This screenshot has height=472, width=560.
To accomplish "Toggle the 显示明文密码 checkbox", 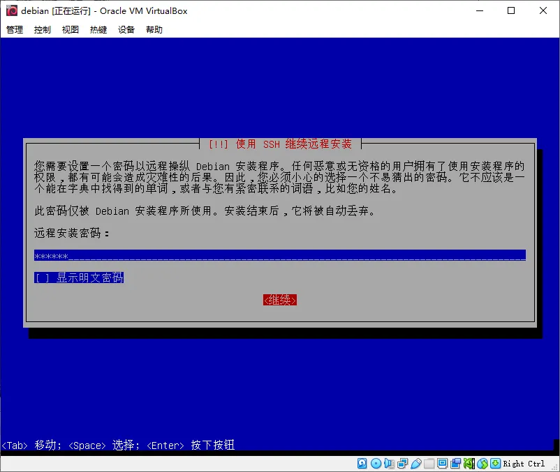I will (x=79, y=277).
